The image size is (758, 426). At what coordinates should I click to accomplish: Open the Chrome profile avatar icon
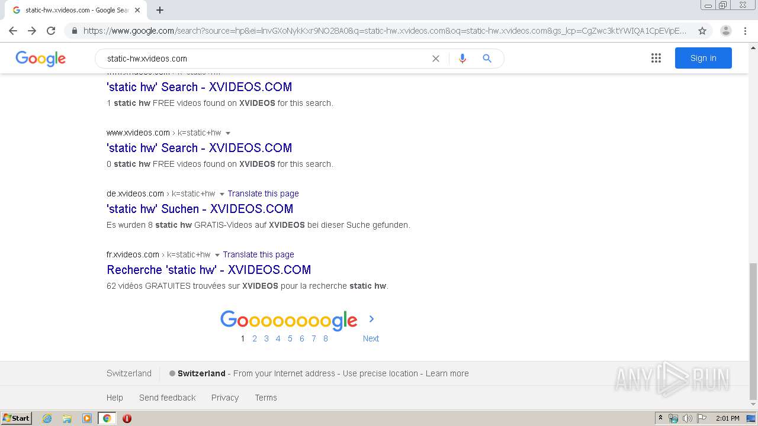pyautogui.click(x=726, y=31)
